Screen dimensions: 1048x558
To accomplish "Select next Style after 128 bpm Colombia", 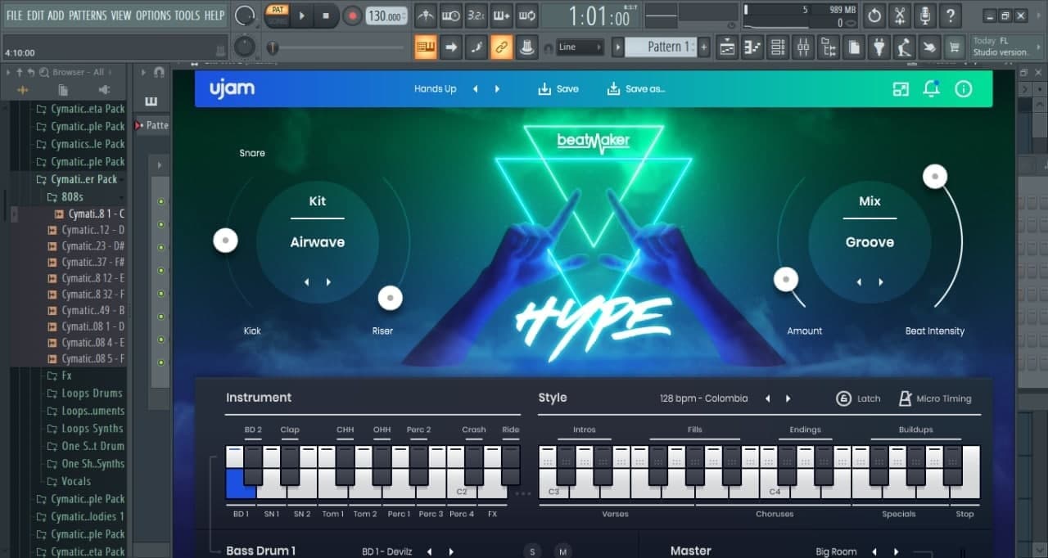I will [x=788, y=398].
